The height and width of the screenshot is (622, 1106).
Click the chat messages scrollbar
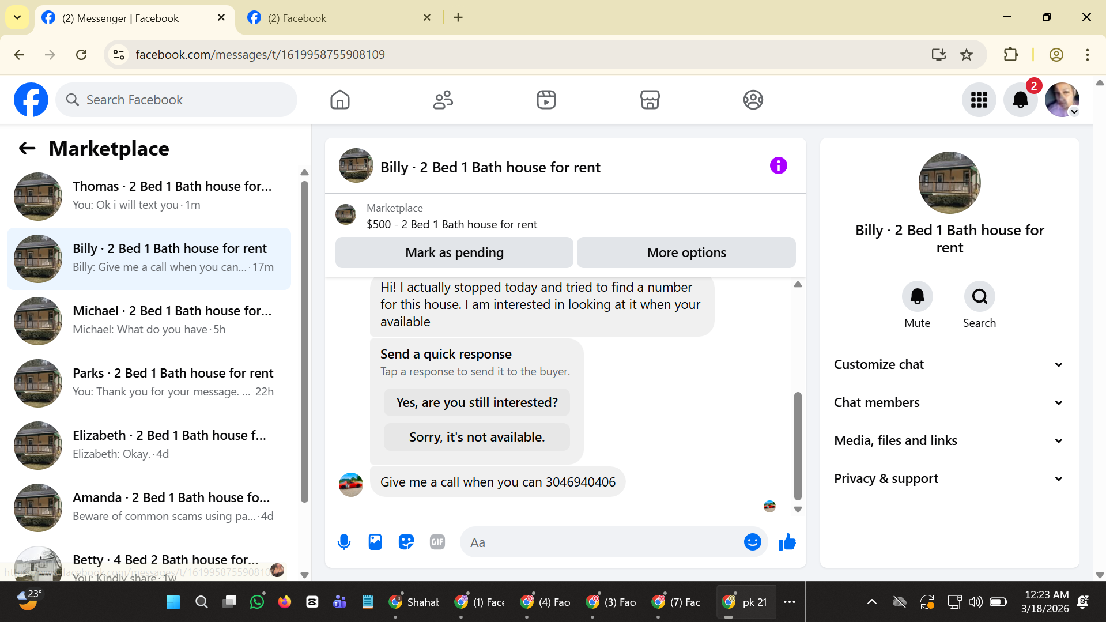[798, 446]
